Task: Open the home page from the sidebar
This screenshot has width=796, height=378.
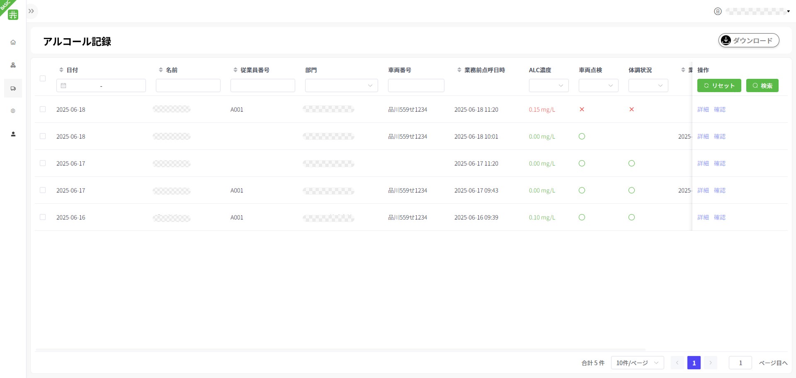Action: 13,42
